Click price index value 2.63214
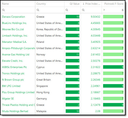The image size is (128, 118). point(95,48)
